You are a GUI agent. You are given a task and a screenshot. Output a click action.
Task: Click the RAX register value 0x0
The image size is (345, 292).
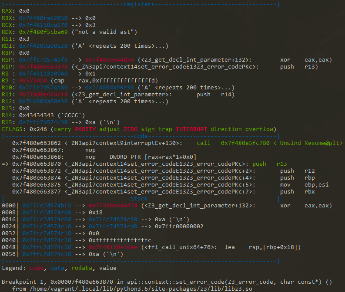[24, 11]
